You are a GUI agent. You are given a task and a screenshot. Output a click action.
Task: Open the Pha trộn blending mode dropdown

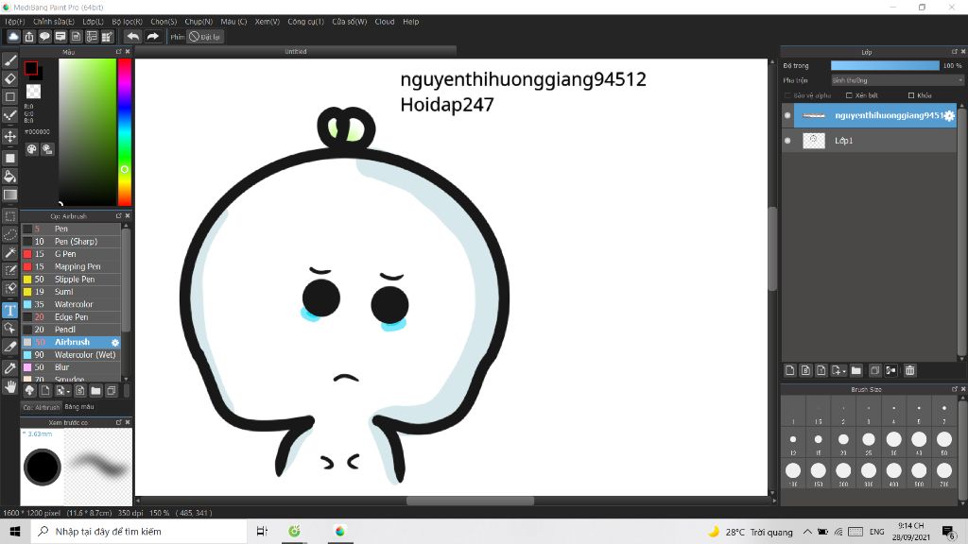[x=896, y=80]
